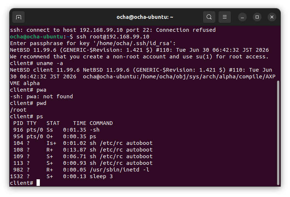This screenshot has height=197, width=290.
Task: Click the ocha@ocha-ubuntu window title
Action: pyautogui.click(x=145, y=17)
